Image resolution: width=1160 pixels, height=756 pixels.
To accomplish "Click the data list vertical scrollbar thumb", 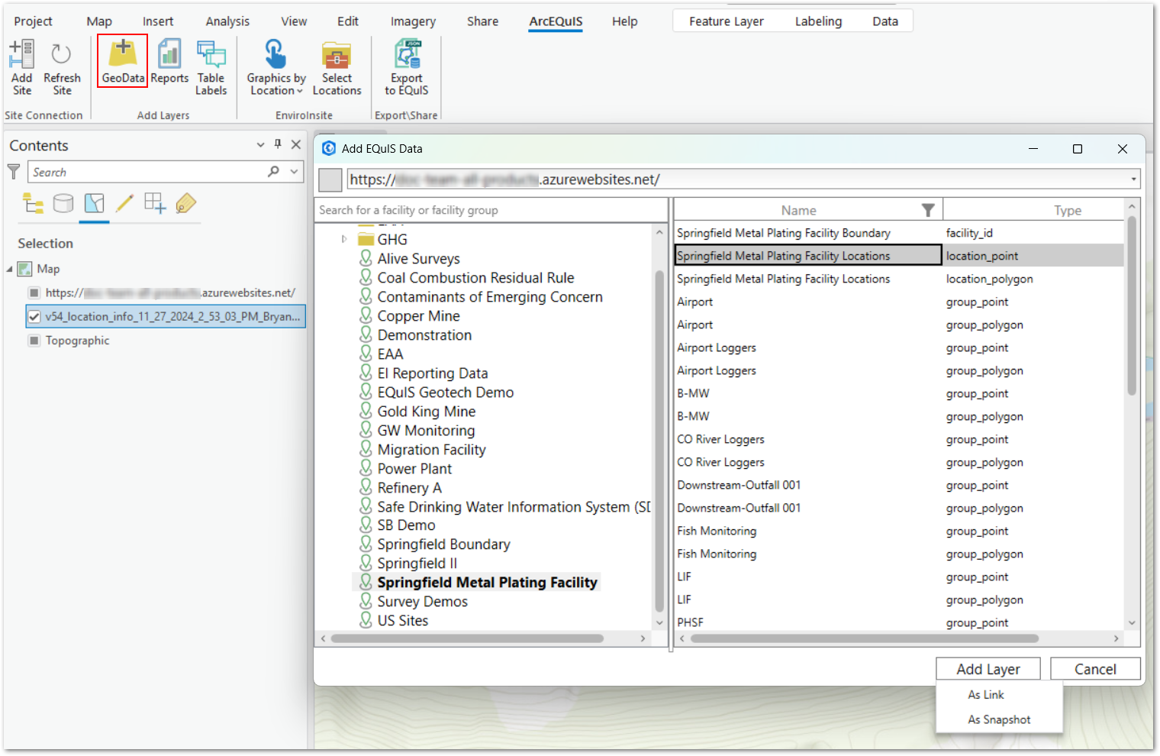I will (1132, 305).
